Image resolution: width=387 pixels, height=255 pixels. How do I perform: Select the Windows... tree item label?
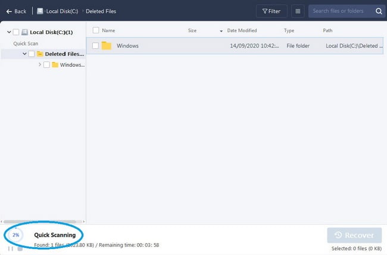pos(72,65)
